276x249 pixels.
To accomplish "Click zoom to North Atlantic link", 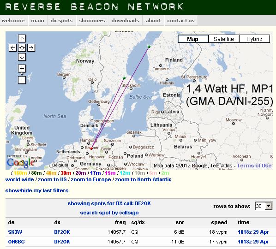I will point(143,179).
